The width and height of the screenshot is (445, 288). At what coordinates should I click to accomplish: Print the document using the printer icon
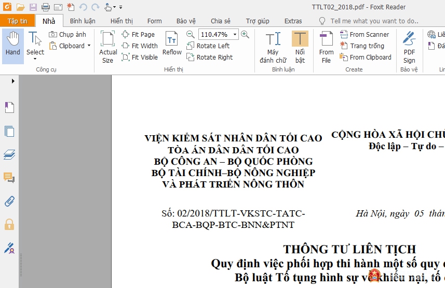[45, 7]
